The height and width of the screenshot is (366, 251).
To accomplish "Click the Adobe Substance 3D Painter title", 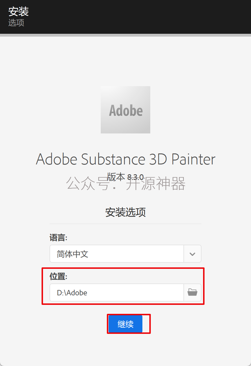I will pyautogui.click(x=125, y=159).
